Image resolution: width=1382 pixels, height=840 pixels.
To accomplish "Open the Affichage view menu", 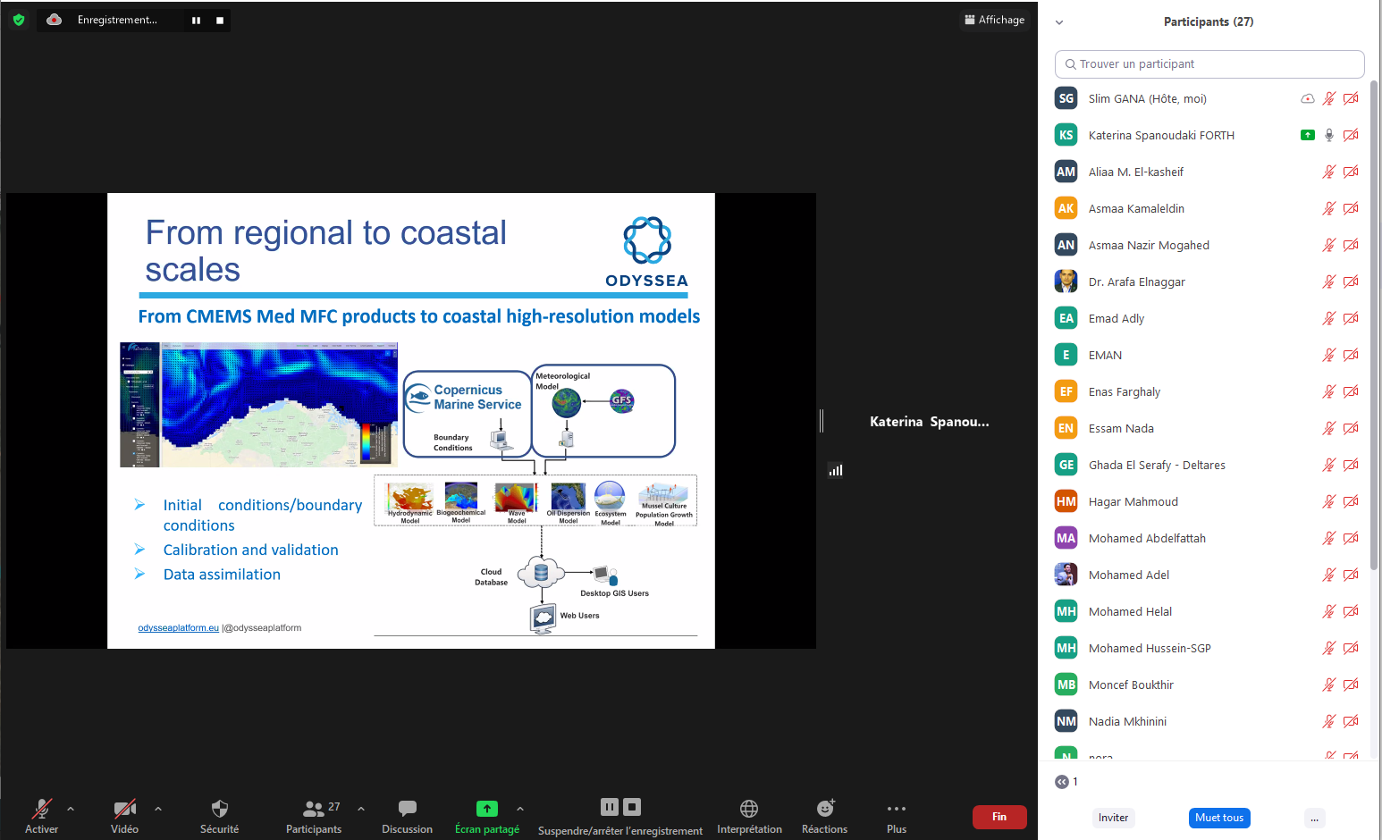I will 995,20.
